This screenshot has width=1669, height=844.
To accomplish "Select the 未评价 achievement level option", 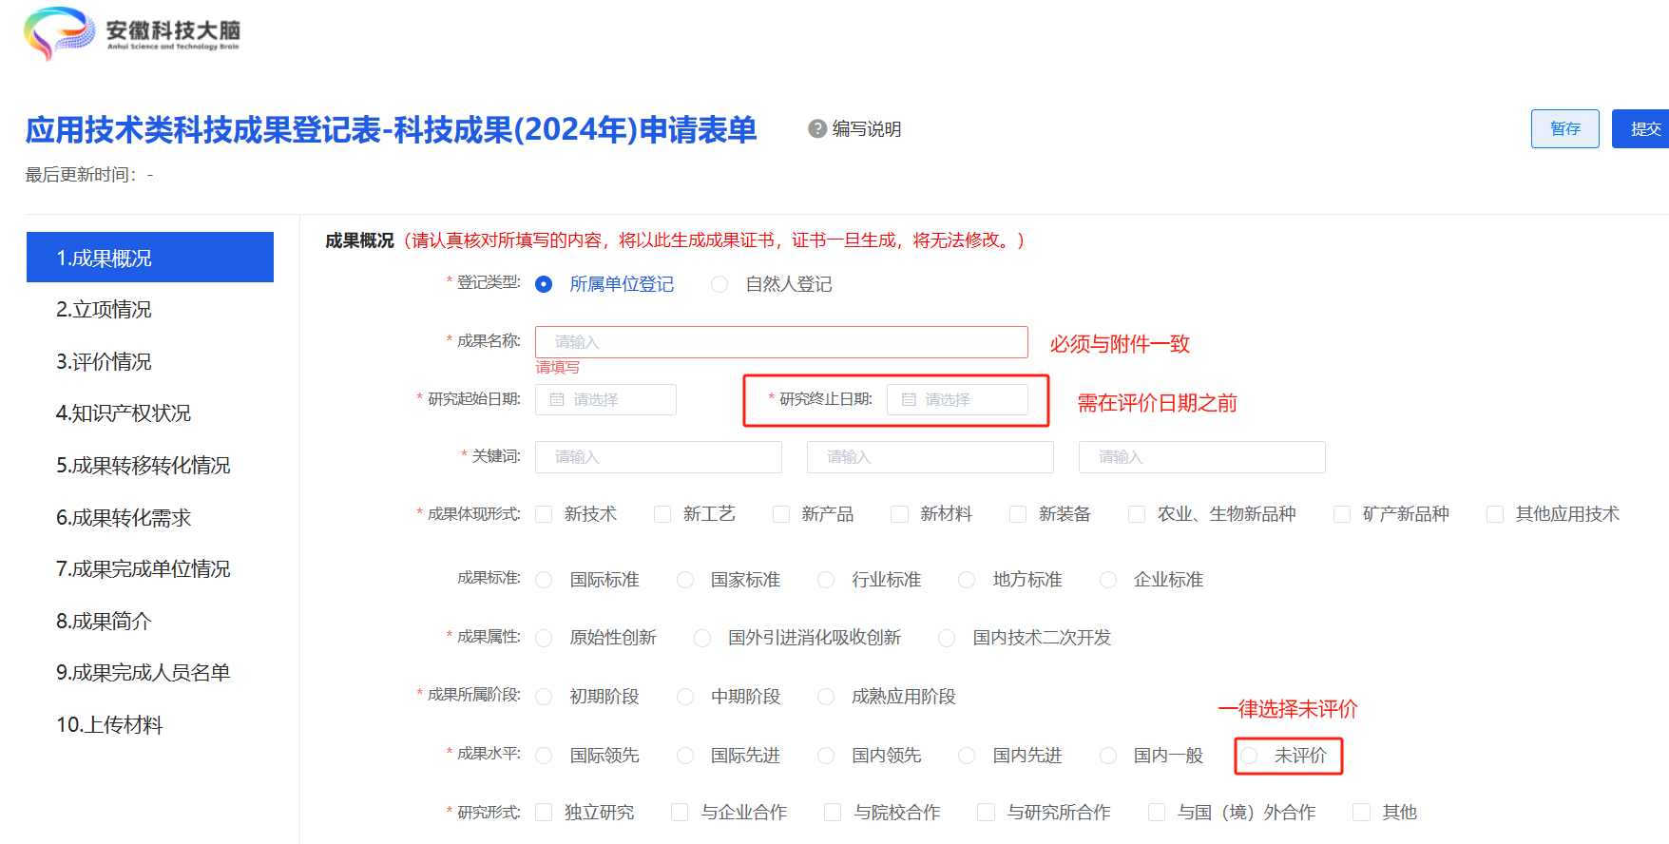I will [x=1249, y=756].
